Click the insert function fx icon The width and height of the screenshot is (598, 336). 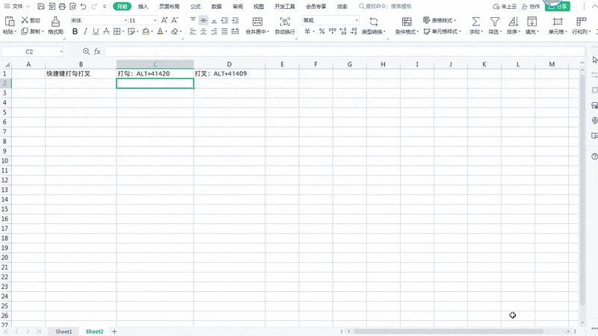[97, 52]
